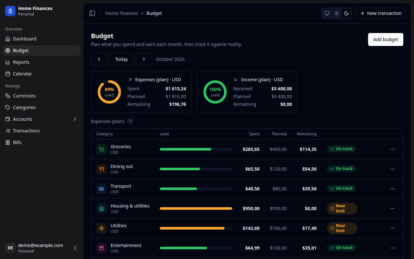Click the Groceries cart icon
This screenshot has height=259, width=414.
pyautogui.click(x=102, y=149)
